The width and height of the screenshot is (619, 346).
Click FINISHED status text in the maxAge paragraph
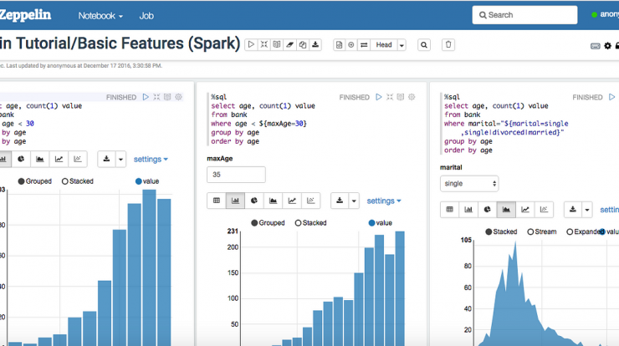354,97
